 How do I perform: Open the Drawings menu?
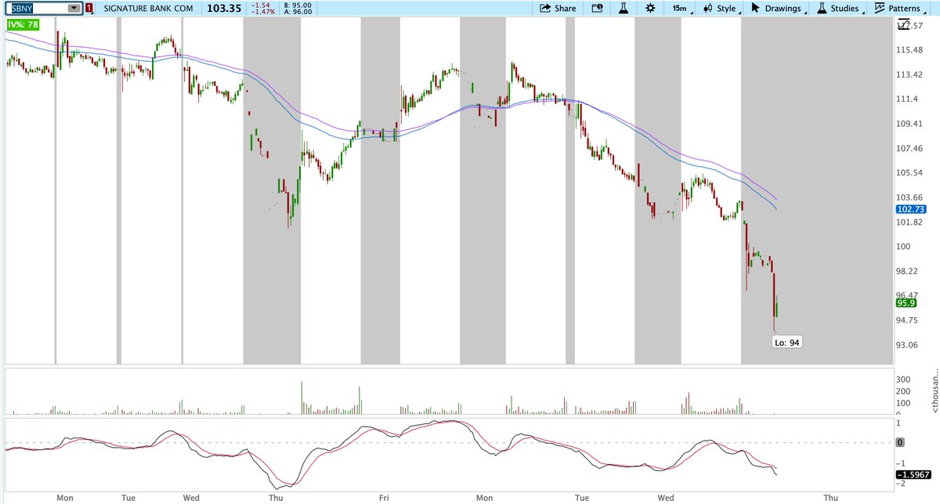point(780,9)
